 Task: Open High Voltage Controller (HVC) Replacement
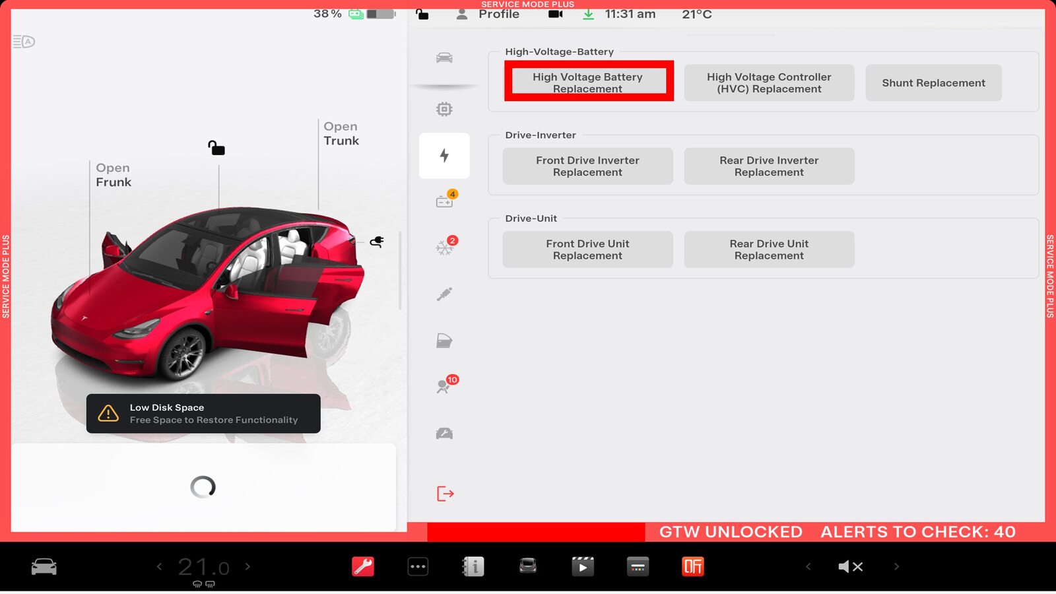point(769,82)
